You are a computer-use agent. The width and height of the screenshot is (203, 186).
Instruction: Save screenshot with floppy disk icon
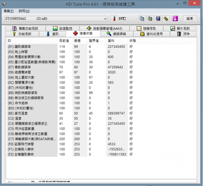coord(158,19)
